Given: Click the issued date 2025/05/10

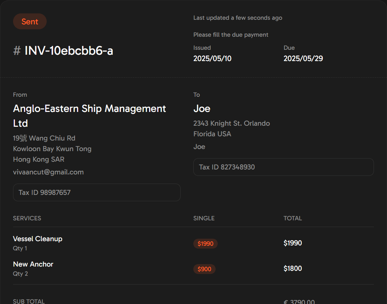Looking at the screenshot, I should pos(212,59).
